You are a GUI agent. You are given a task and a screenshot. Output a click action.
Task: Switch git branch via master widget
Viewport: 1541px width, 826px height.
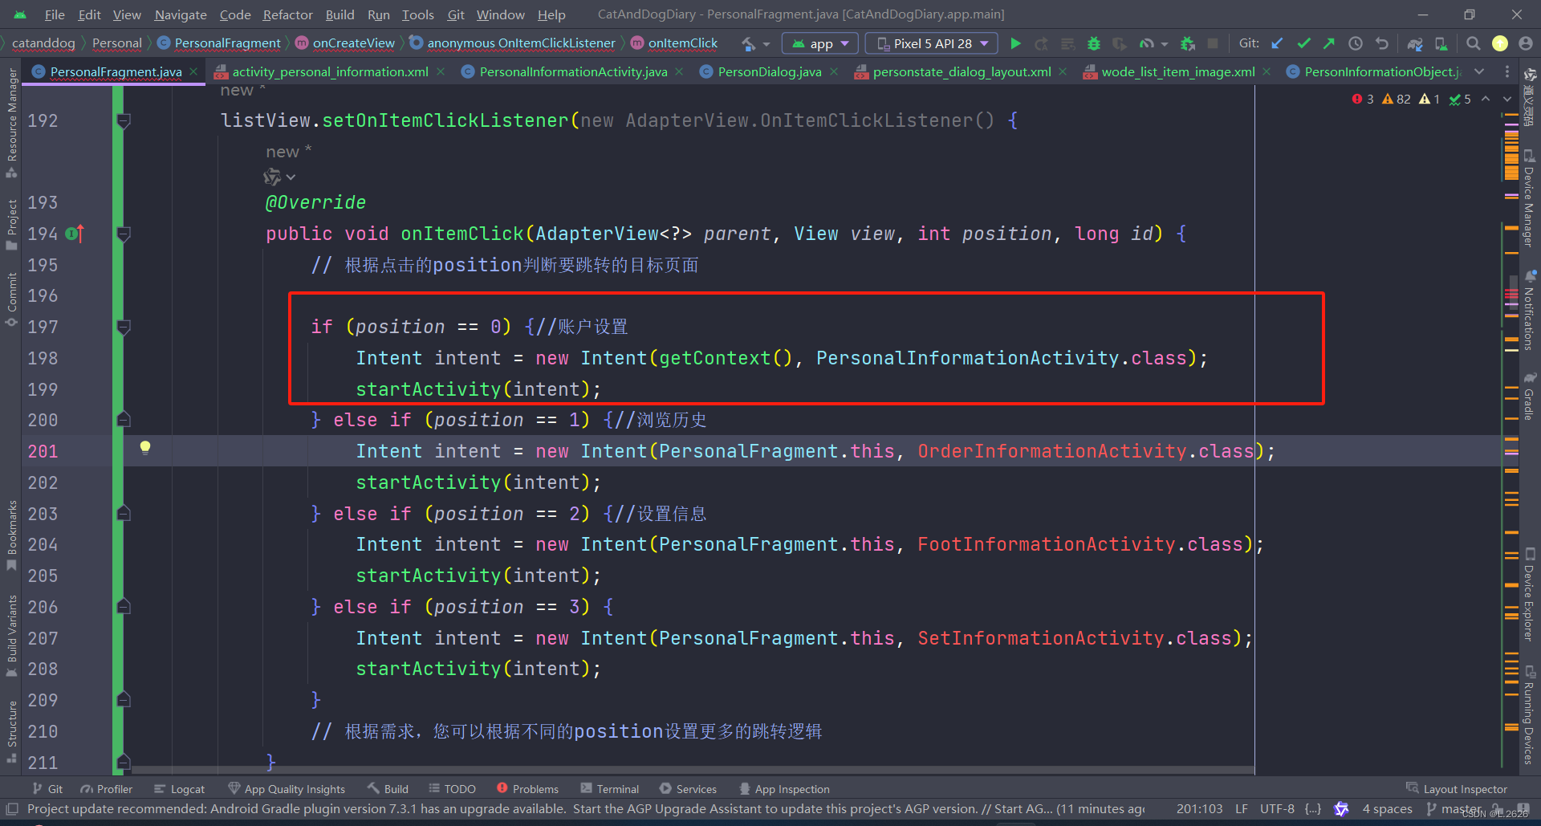(x=1454, y=809)
